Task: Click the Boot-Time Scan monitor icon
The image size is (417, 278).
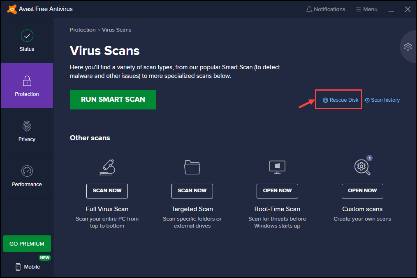Action: tap(277, 166)
